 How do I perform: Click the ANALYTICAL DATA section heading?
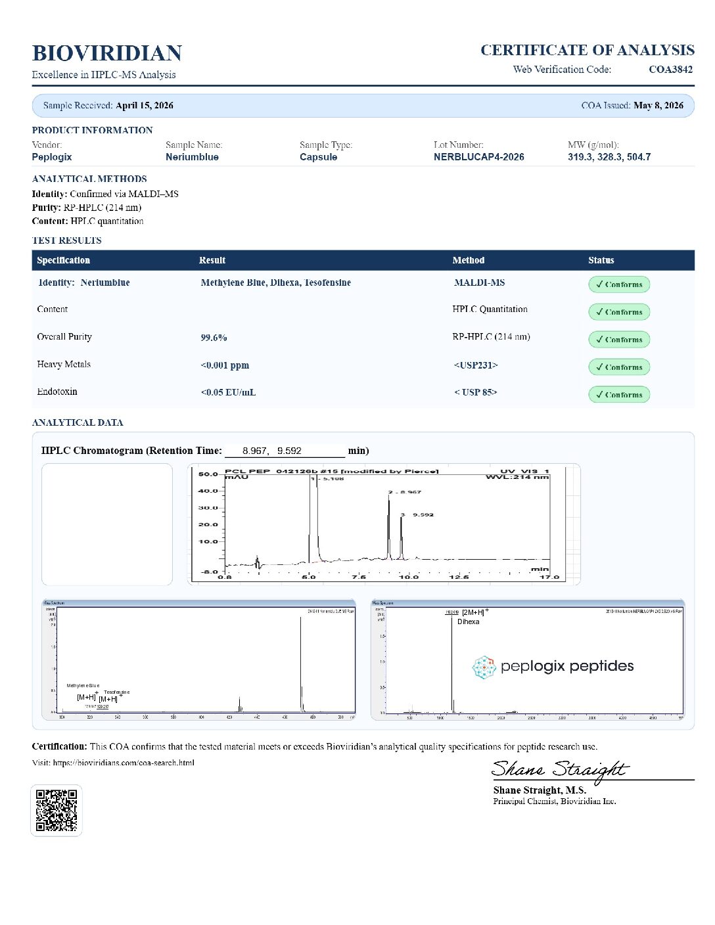click(78, 422)
